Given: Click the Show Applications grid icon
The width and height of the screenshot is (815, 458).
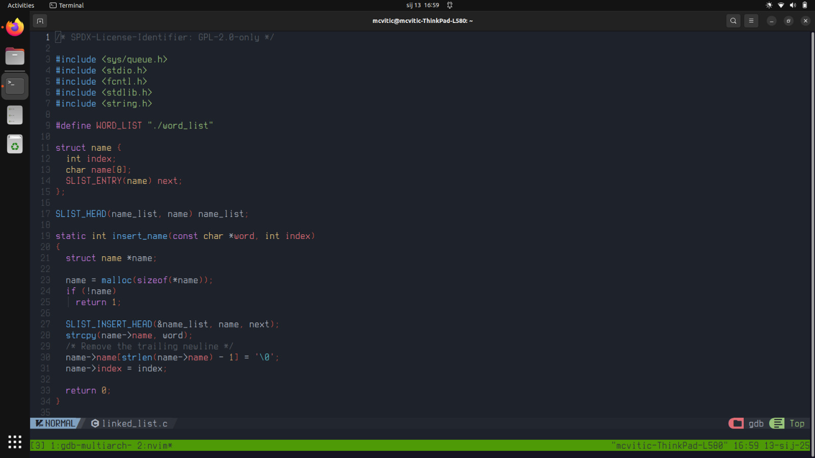Looking at the screenshot, I should tap(15, 442).
